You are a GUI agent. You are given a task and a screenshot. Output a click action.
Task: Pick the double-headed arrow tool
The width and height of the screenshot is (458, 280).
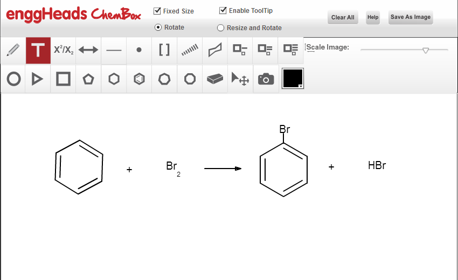88,51
